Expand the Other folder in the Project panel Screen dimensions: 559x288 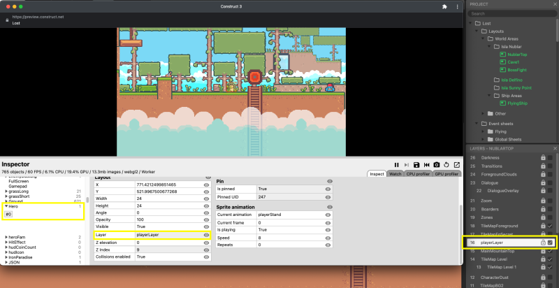[483, 113]
